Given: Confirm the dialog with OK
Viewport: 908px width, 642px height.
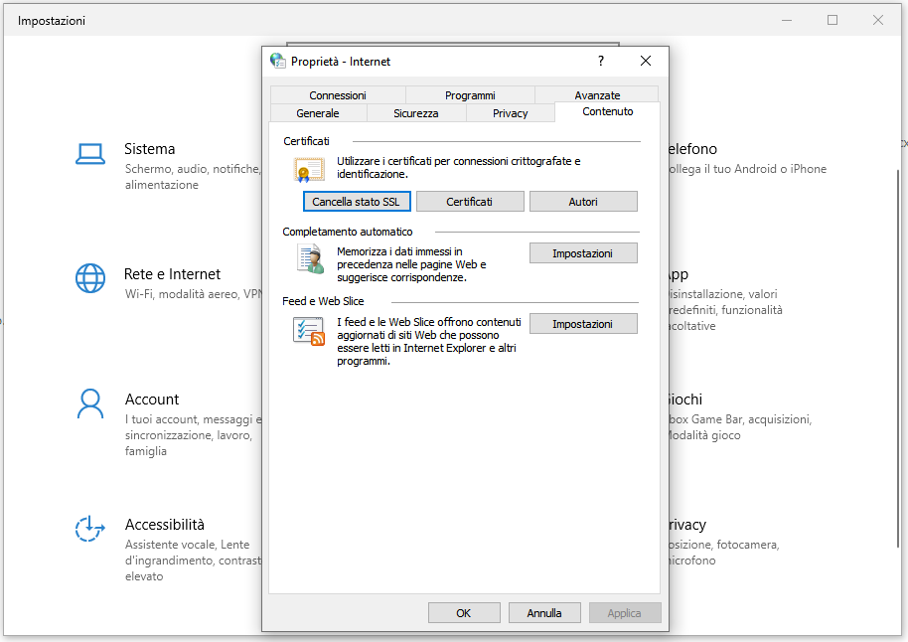Looking at the screenshot, I should (464, 613).
